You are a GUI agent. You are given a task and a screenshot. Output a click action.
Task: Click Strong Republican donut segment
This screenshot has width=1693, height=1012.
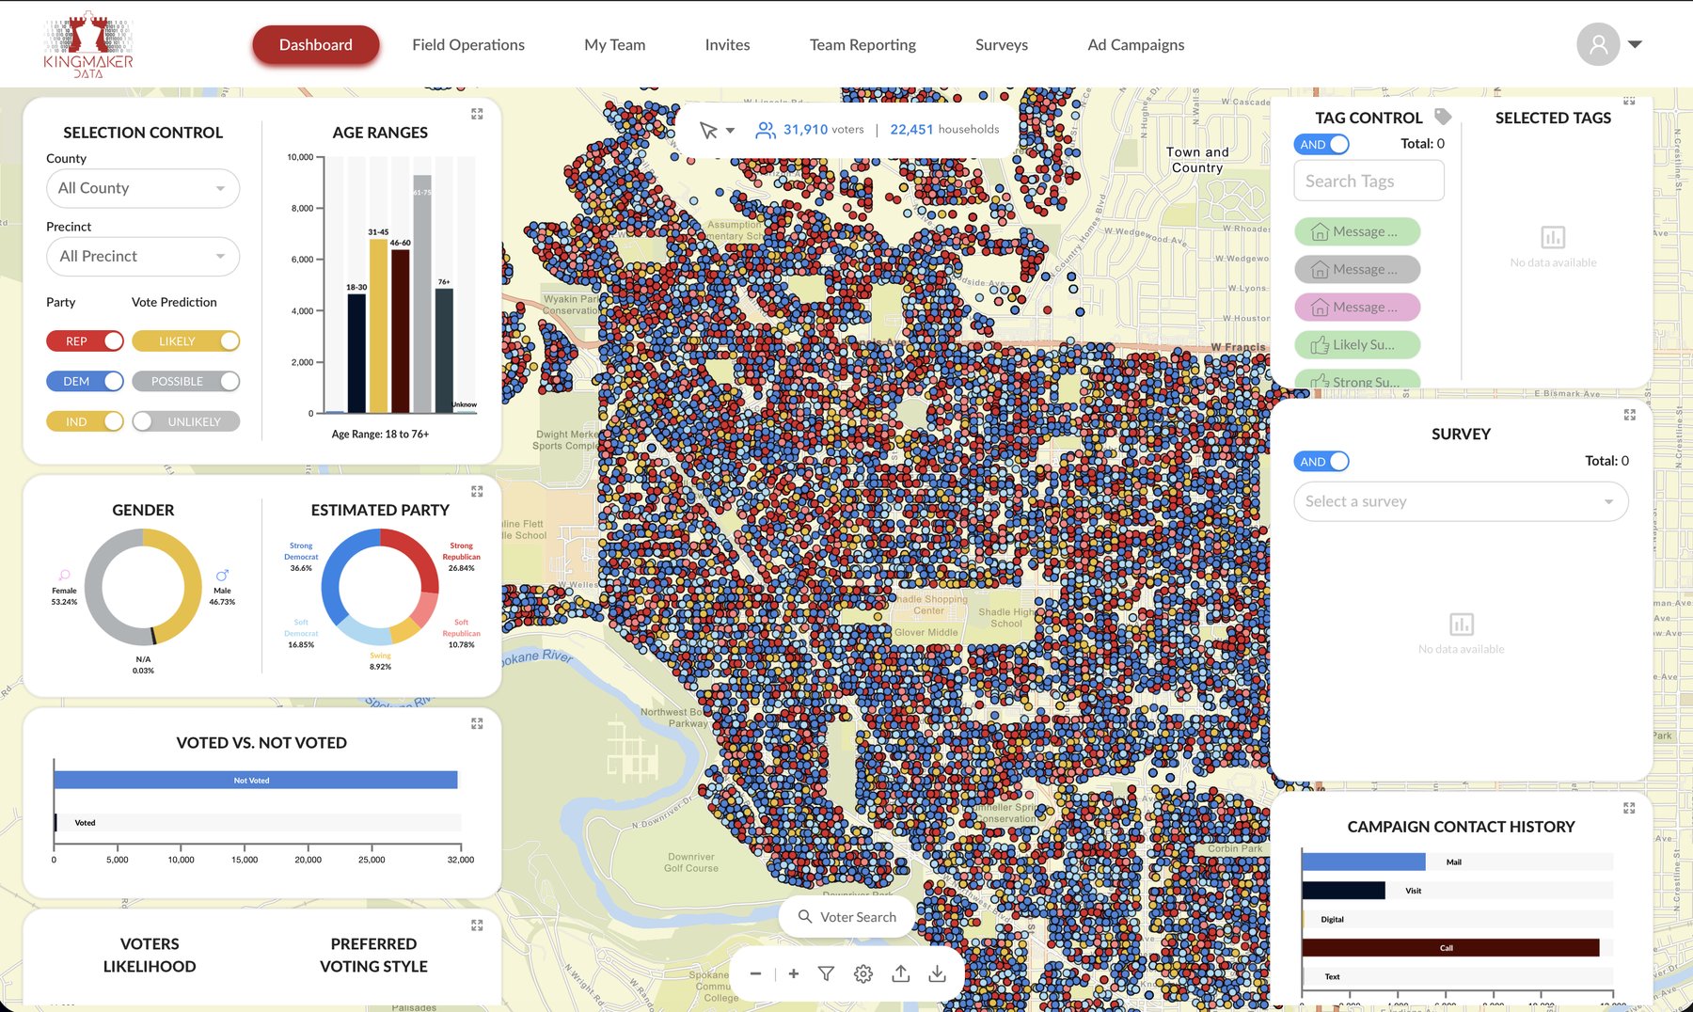[418, 555]
